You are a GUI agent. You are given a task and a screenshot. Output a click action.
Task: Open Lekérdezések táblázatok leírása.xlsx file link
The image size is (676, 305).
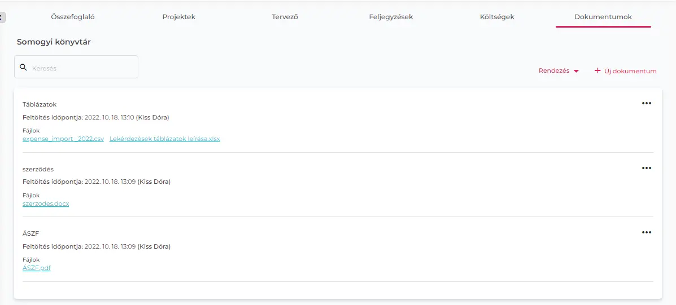[164, 139]
